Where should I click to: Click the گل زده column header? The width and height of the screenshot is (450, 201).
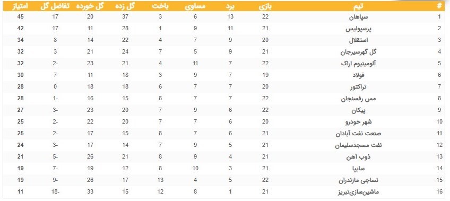pyautogui.click(x=125, y=6)
